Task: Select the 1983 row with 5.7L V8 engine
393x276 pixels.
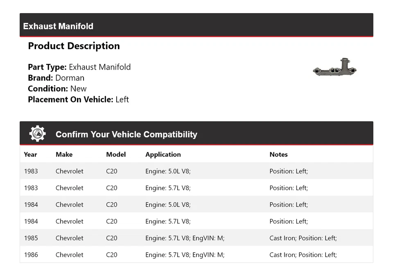Action: [196, 188]
